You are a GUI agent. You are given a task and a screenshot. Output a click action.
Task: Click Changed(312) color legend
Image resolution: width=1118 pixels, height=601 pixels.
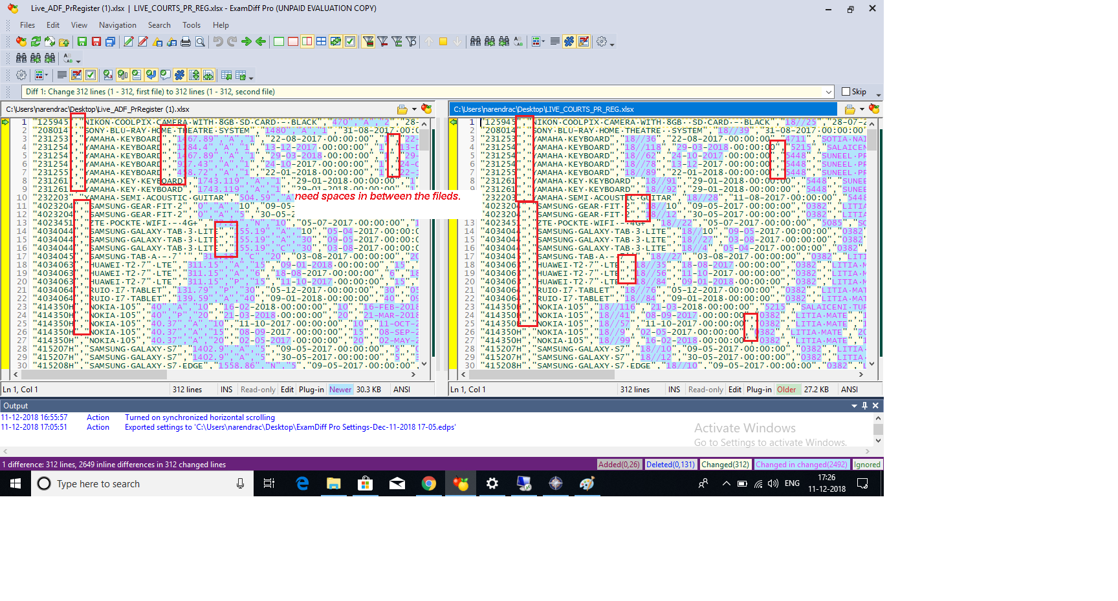(x=725, y=465)
